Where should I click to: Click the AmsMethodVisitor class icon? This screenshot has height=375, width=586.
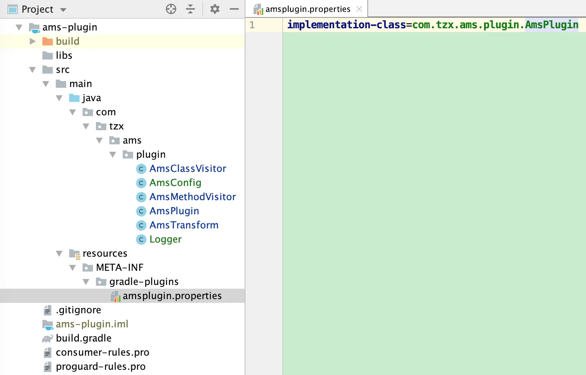(x=141, y=197)
